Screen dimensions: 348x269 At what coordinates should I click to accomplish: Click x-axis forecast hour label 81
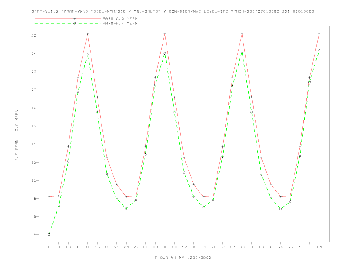tap(310, 247)
